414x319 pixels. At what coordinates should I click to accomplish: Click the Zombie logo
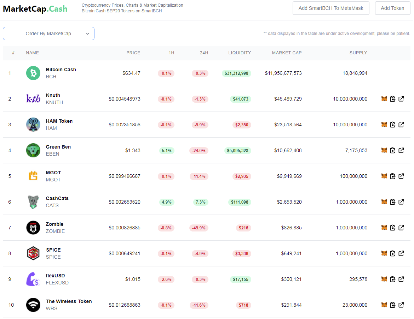pyautogui.click(x=33, y=228)
